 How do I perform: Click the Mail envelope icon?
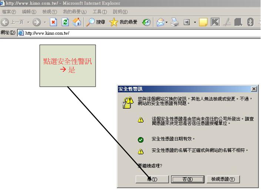[160, 22]
